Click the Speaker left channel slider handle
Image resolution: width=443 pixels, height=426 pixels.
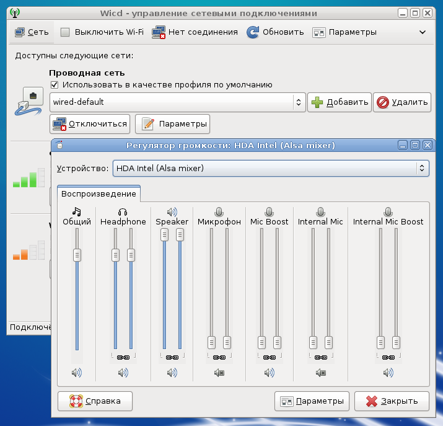tap(164, 235)
